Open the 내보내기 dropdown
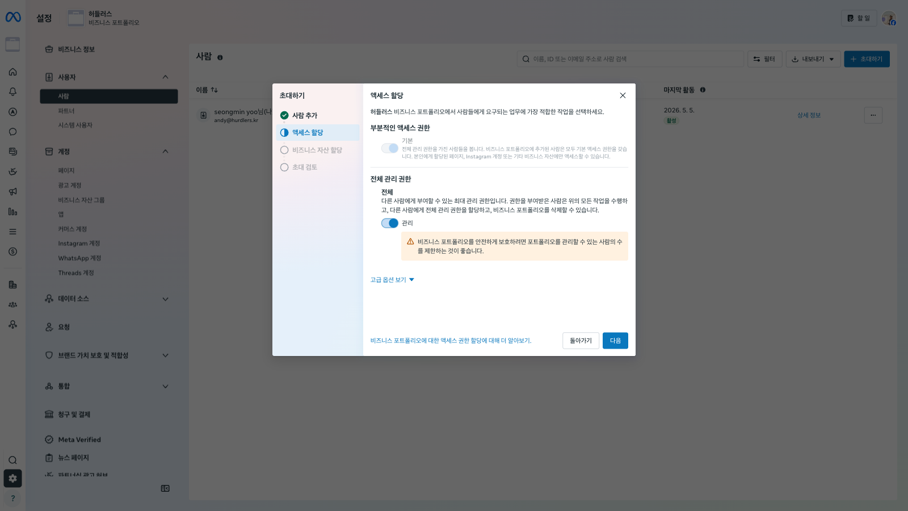Viewport: 908px width, 511px height. (813, 59)
